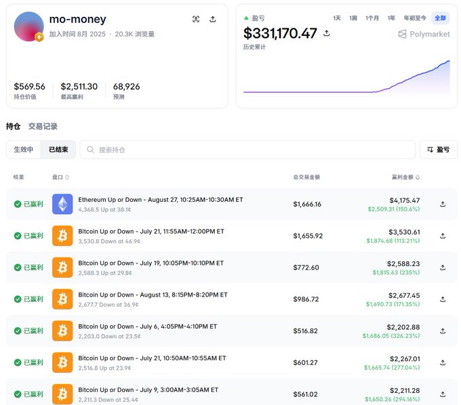461x405 pixels.
Task: Click mo-money profile avatar
Action: pyautogui.click(x=28, y=26)
